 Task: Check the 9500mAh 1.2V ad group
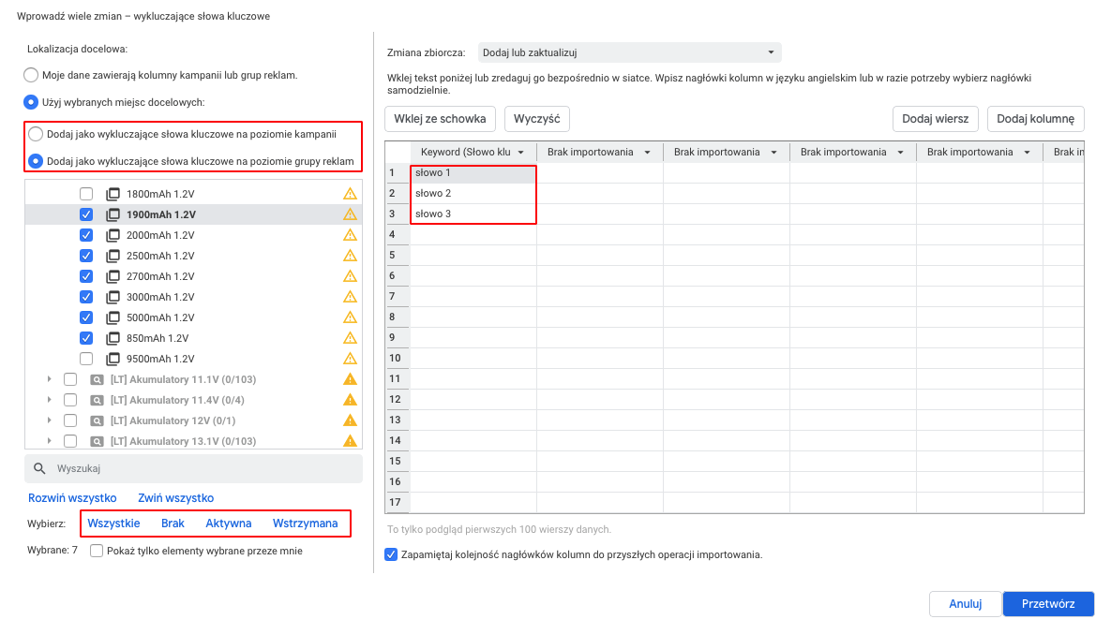[x=86, y=359]
